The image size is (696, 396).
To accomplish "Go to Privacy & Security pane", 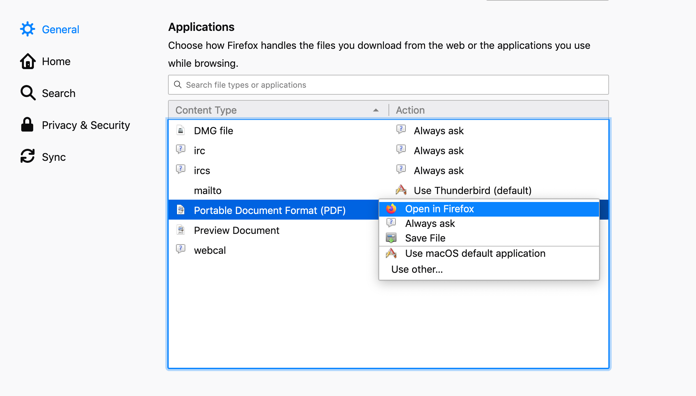I will [75, 125].
